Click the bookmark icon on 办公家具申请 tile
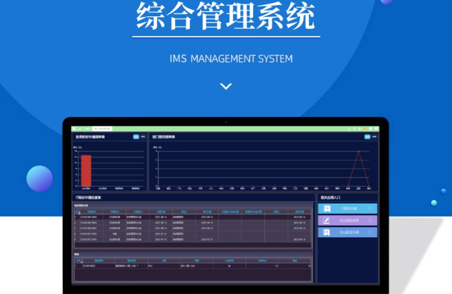Screen dimensions: 452x294 point(327,232)
